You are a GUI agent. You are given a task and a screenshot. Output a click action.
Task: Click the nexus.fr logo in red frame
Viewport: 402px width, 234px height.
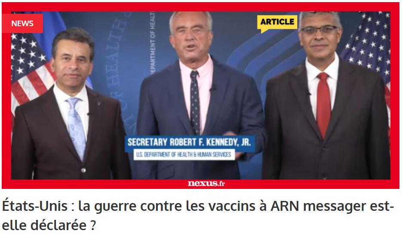[206, 183]
